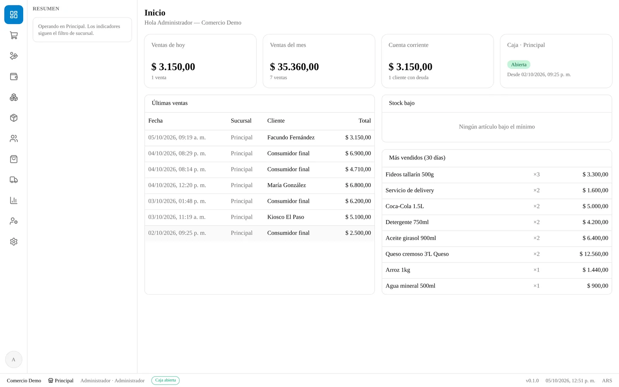Image resolution: width=619 pixels, height=387 pixels.
Task: Click the Caja abierta status badge
Action: (x=166, y=380)
